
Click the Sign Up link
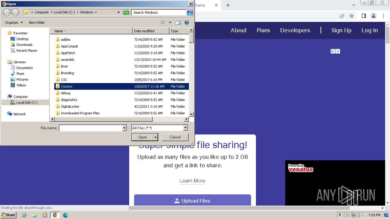[x=341, y=30]
